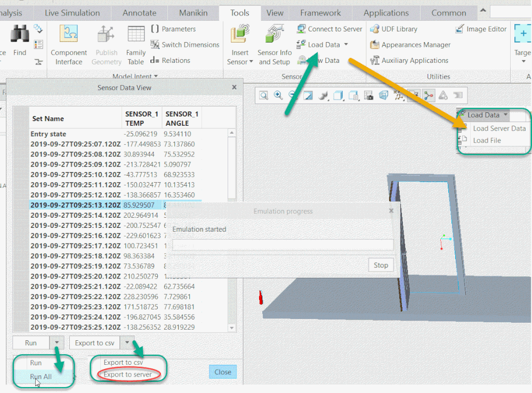Click the stacked boxes icon beside Find
Viewport: 532px width, 393px height.
[x=38, y=28]
